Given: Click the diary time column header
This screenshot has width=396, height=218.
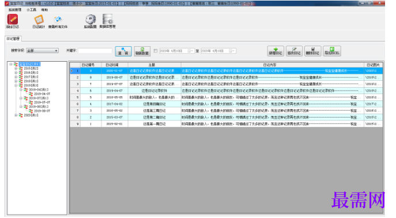Looking at the screenshot, I should (x=115, y=65).
